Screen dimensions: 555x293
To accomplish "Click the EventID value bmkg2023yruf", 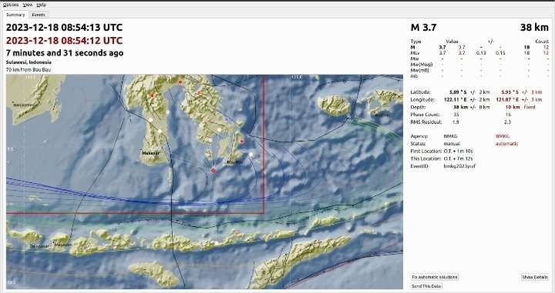I will click(x=459, y=166).
